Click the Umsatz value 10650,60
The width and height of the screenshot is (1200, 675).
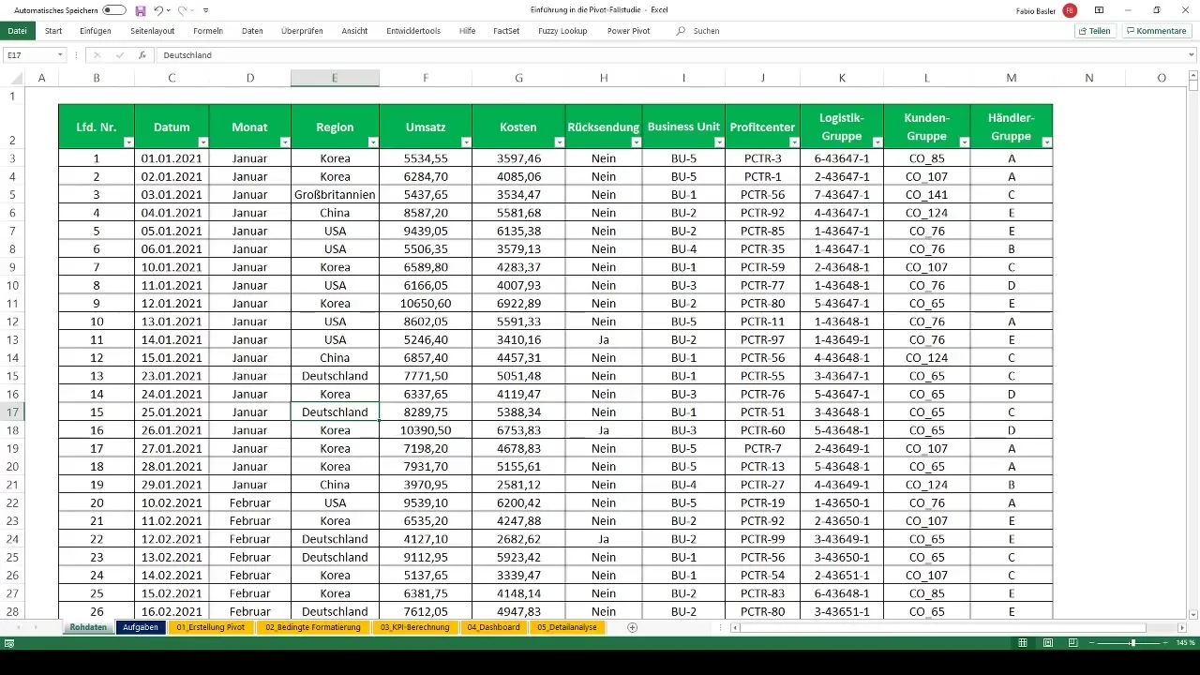coord(426,303)
